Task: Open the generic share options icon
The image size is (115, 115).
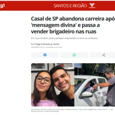Action: (x=103, y=55)
